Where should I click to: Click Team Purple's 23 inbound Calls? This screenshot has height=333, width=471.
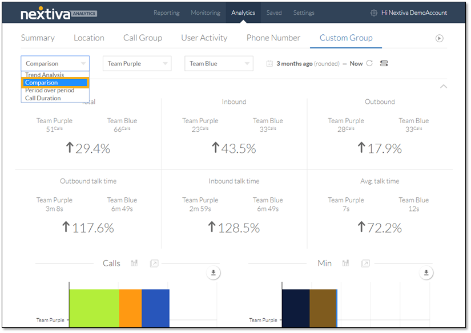click(x=200, y=129)
